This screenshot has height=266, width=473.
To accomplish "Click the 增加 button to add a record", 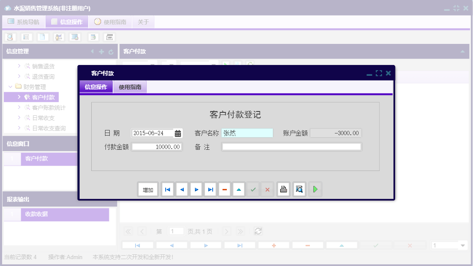I will pos(148,189).
